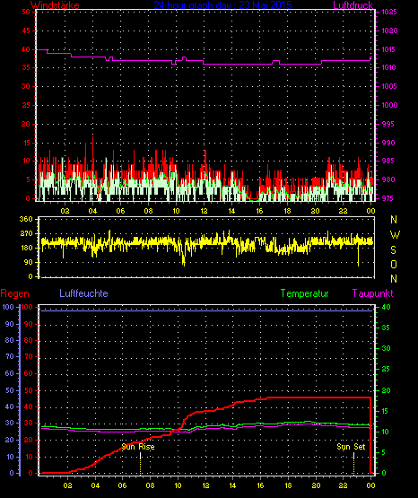418x498 pixels.
Task: Click the Sun Rise marker label
Action: coord(138,447)
